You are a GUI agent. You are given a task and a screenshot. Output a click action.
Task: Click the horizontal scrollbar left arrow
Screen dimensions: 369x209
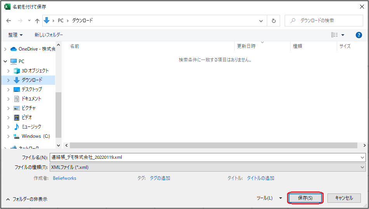click(66, 145)
